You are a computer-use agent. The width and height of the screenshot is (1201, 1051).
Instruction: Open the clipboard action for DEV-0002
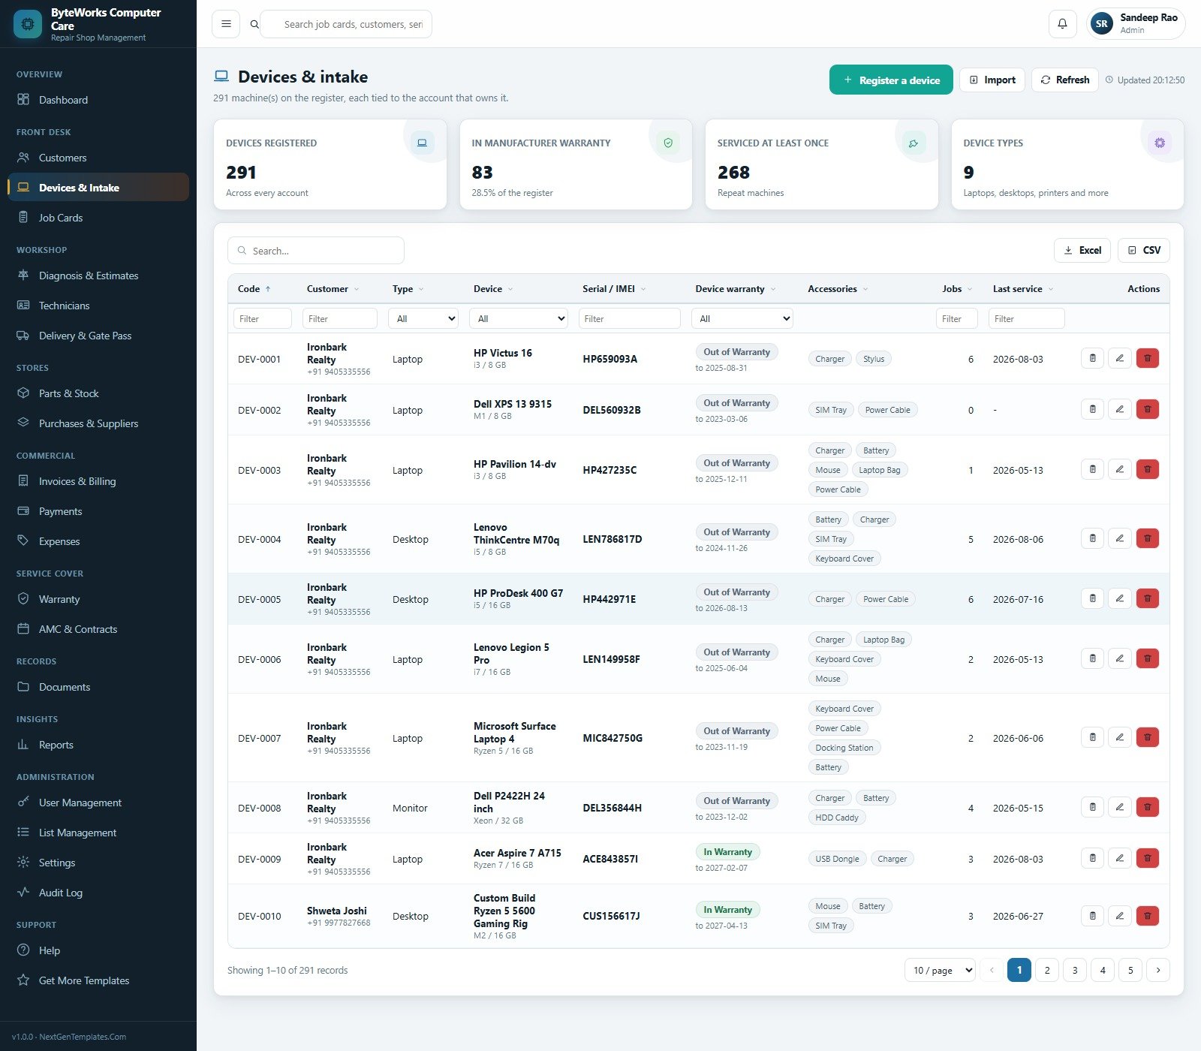(x=1092, y=410)
